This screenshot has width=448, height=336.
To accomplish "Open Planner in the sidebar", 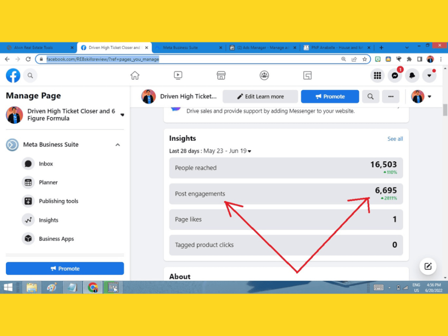I will pos(48,182).
